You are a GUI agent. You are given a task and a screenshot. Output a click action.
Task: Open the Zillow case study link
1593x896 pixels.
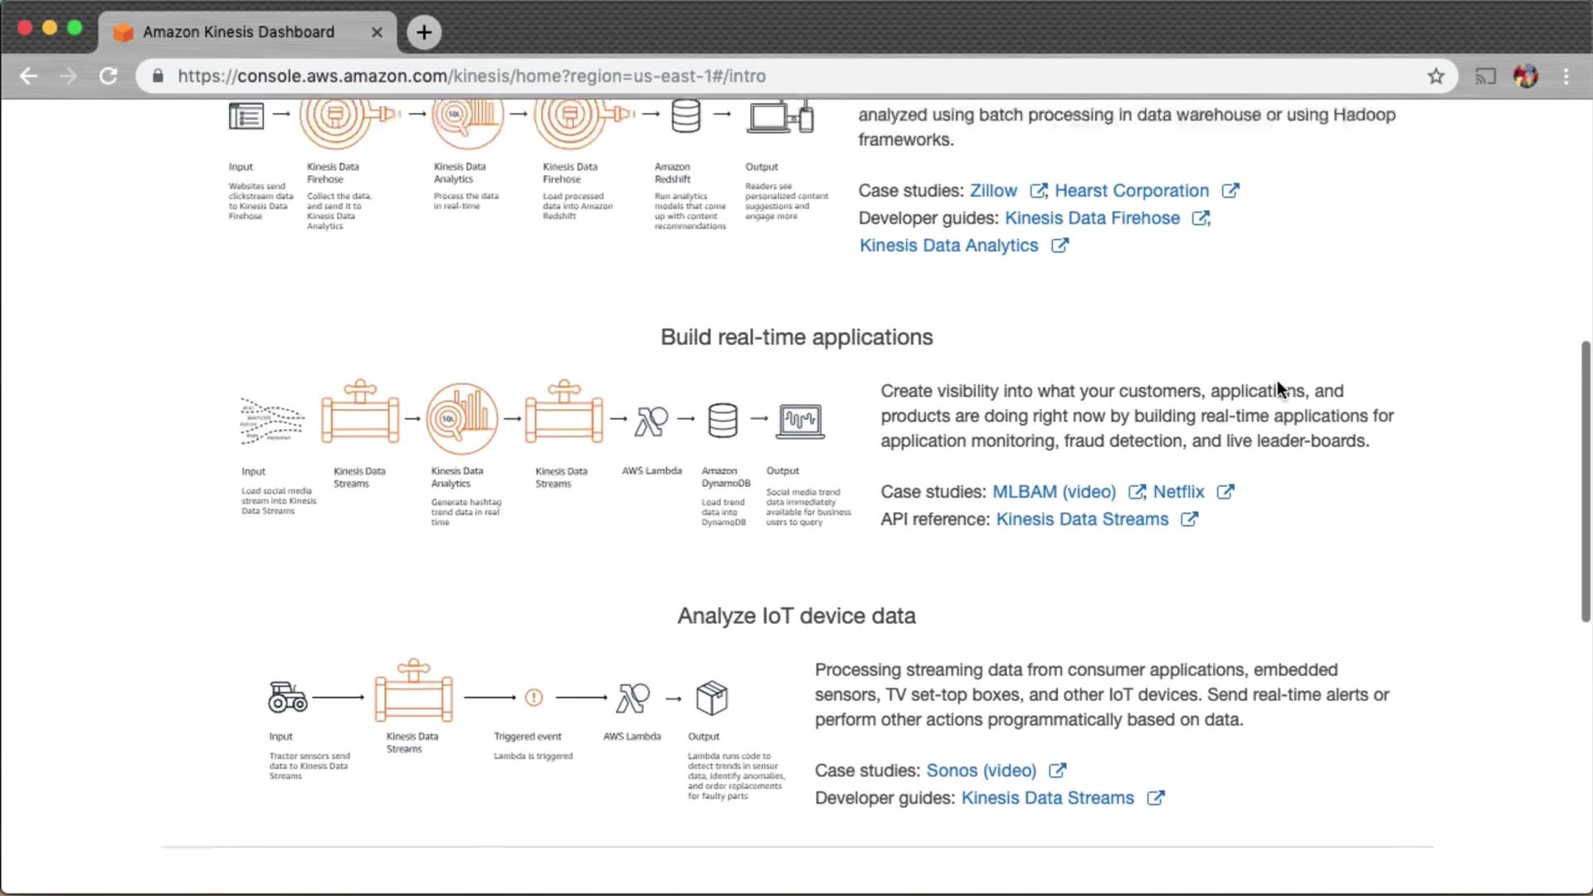(993, 191)
